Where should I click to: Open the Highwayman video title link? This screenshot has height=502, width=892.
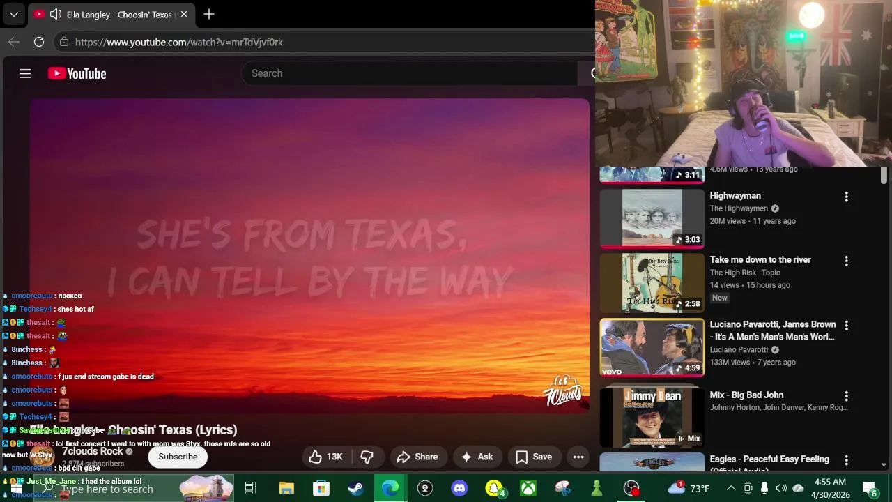click(x=735, y=196)
